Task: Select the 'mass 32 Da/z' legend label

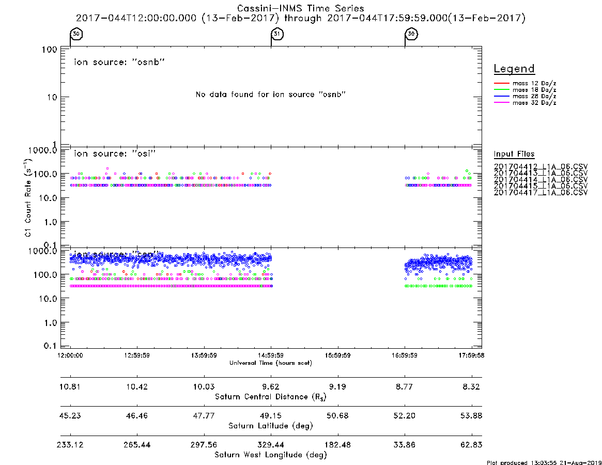Action: coord(534,103)
